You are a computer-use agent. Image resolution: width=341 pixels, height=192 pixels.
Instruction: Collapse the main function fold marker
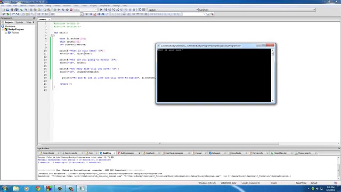[x=52, y=35]
